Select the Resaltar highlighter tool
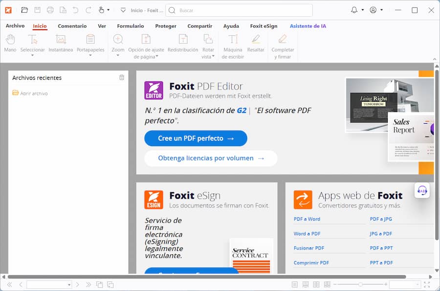This screenshot has width=440, height=291. (x=256, y=43)
